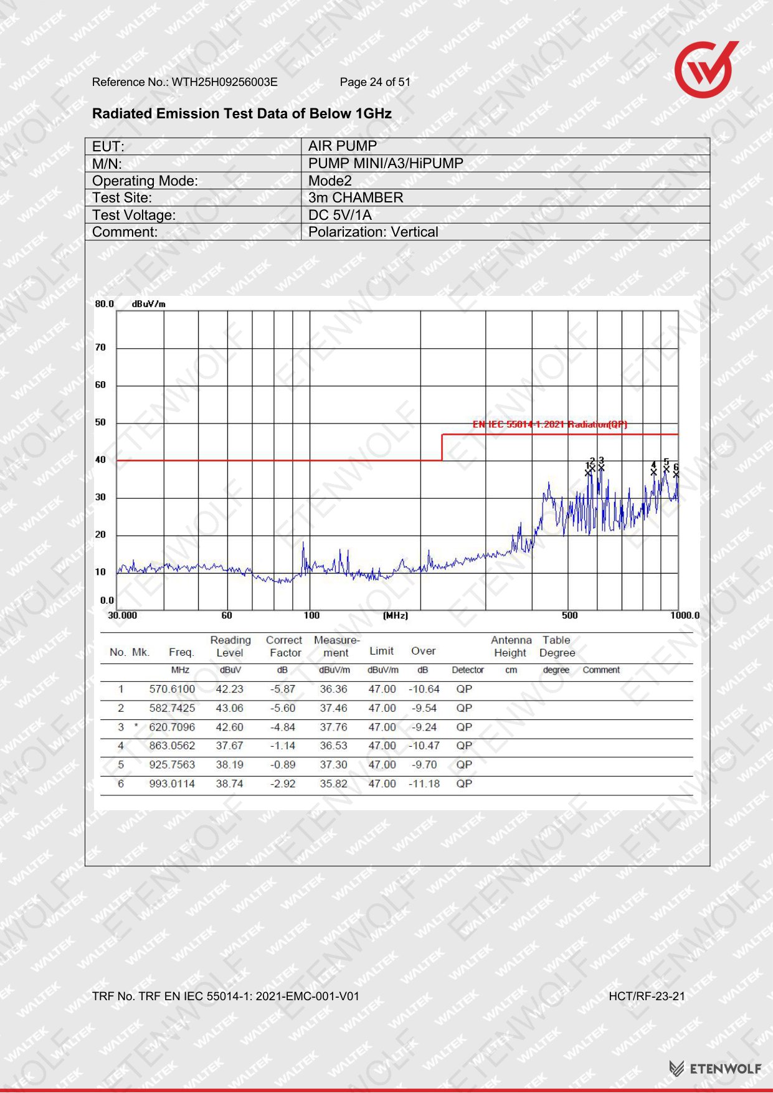773x1093 pixels.
Task: Click marker 3 on the emission chart
Action: coord(601,463)
